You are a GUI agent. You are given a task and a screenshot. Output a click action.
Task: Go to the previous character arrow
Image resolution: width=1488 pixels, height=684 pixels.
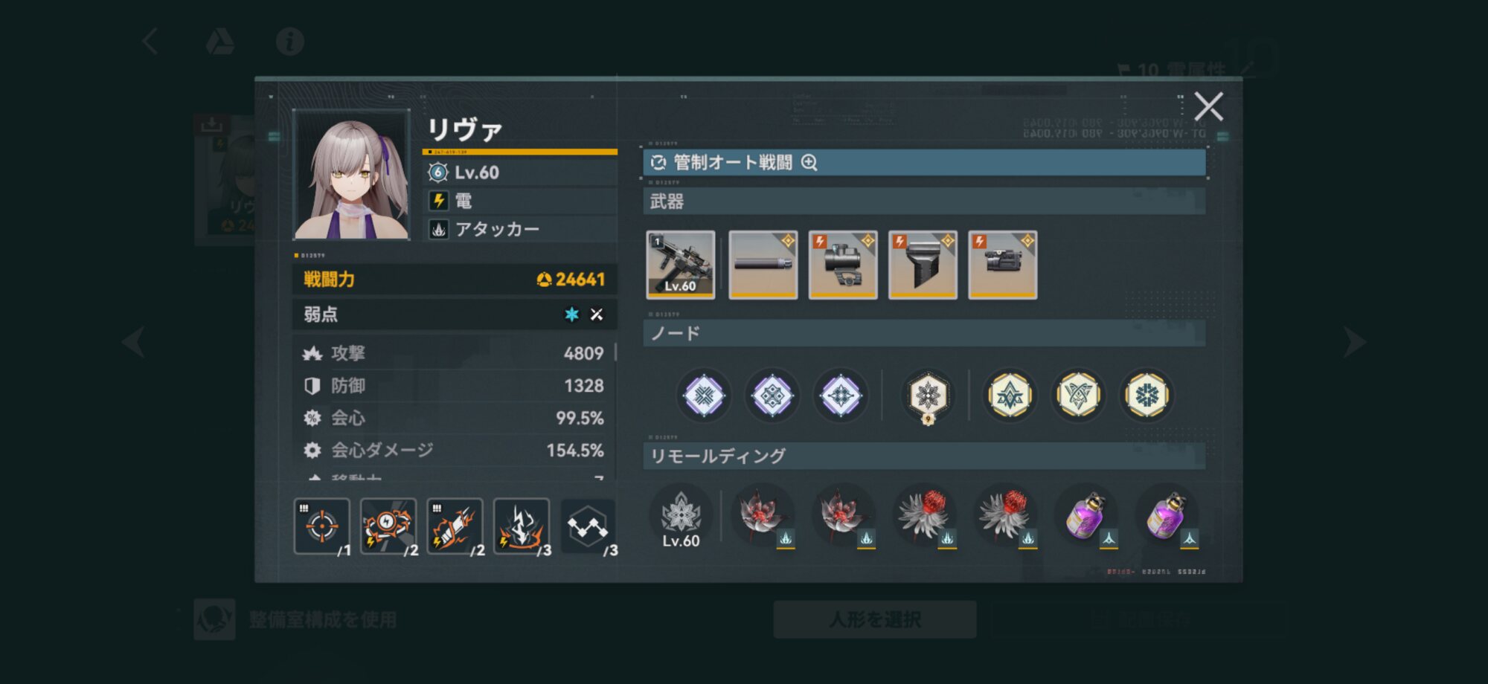tap(134, 342)
